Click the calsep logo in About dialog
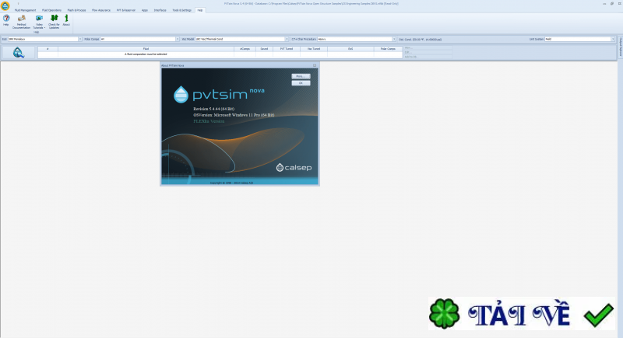The height and width of the screenshot is (338, 623). coord(294,168)
